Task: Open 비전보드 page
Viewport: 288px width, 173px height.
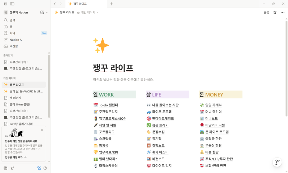Action: (x=156, y=159)
